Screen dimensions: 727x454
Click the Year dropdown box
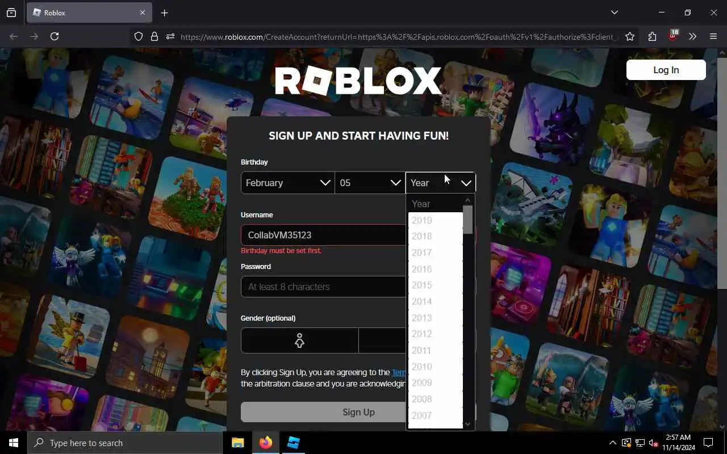click(441, 183)
